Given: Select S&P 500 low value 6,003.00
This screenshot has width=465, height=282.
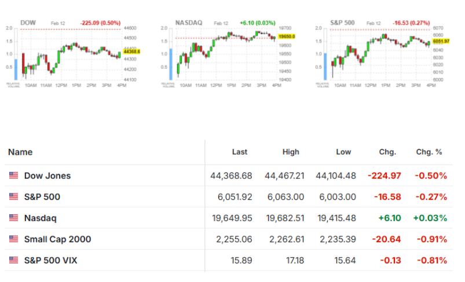Looking at the screenshot, I should 338,197.
